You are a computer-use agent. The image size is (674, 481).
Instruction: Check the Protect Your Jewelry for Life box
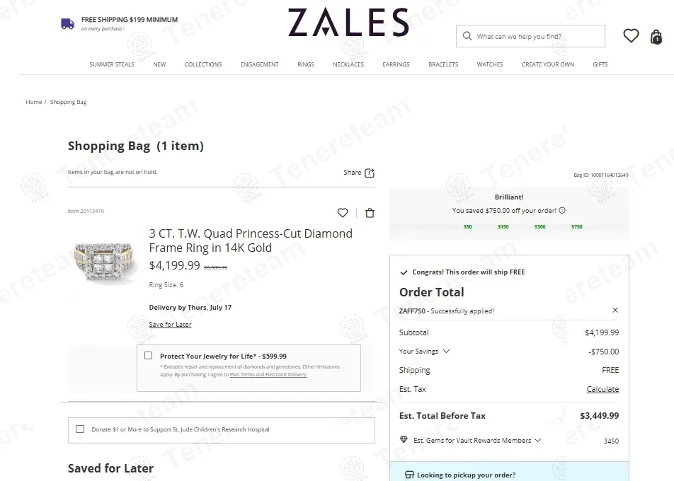[148, 356]
